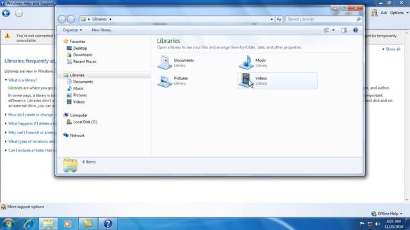Open Windows Media Player from taskbar

click(x=67, y=224)
